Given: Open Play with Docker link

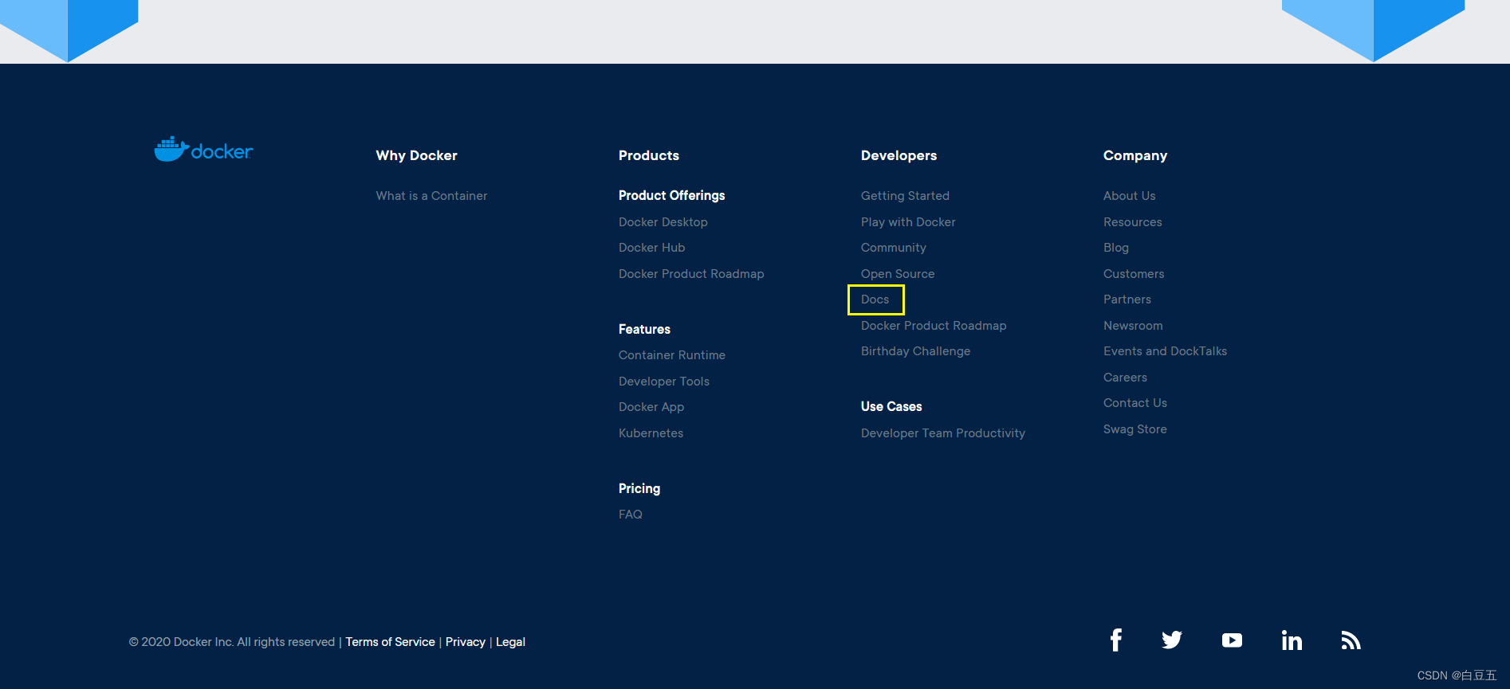Looking at the screenshot, I should click(908, 222).
